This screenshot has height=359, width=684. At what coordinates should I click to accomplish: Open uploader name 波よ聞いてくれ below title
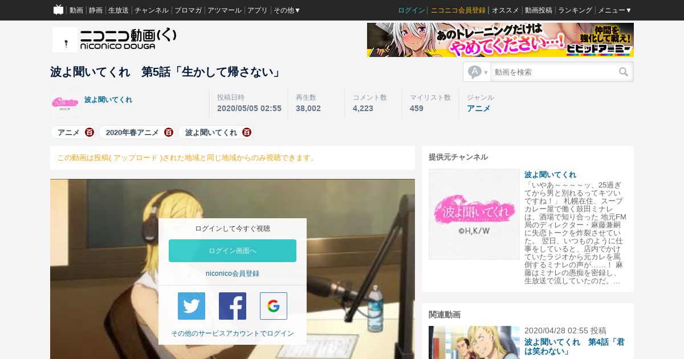coord(108,100)
